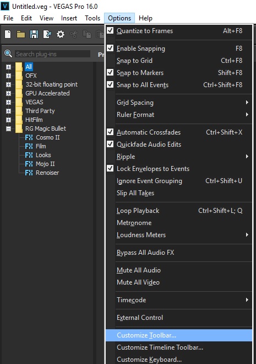Viewport: 256px width, 364px height.
Task: Click the Open folder icon
Action: pyautogui.click(x=21, y=34)
